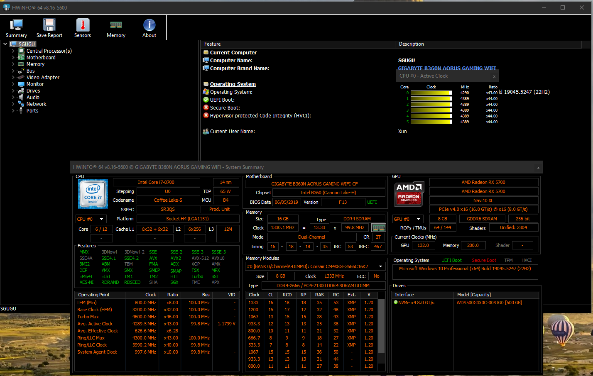Image resolution: width=593 pixels, height=376 pixels.
Task: Click the Intel Core i7 logo
Action: click(93, 194)
